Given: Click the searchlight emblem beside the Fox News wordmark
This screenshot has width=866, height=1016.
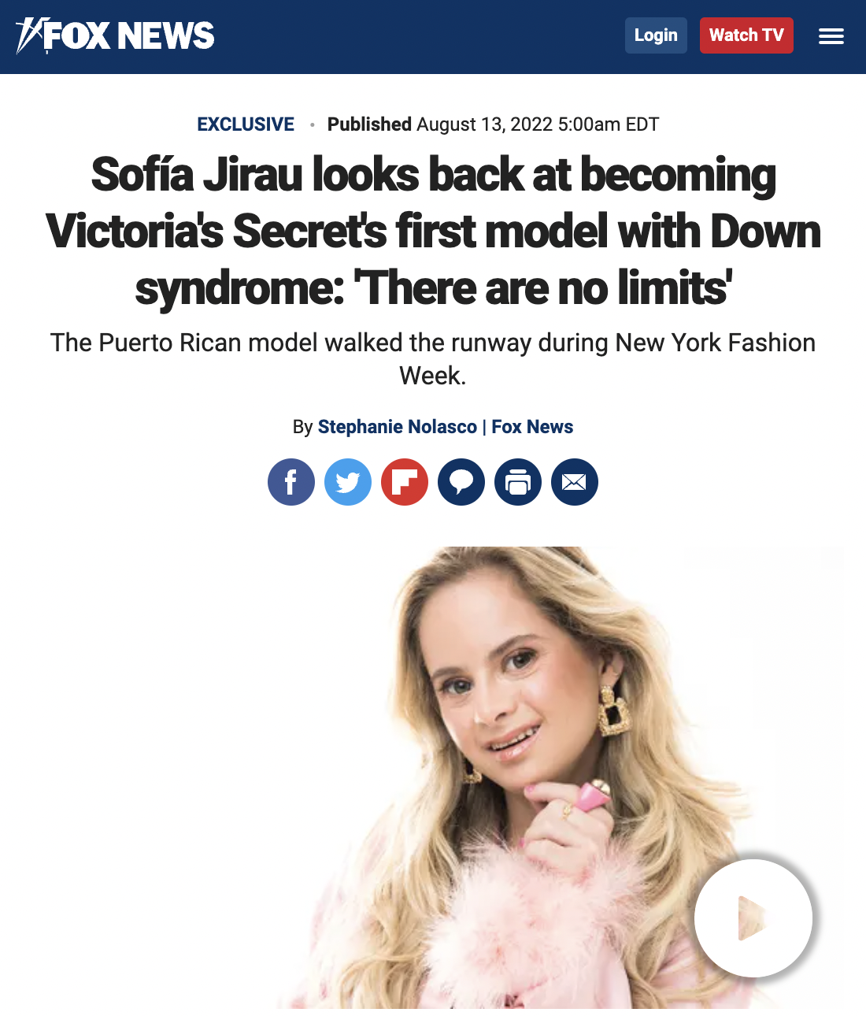Looking at the screenshot, I should click(x=31, y=35).
